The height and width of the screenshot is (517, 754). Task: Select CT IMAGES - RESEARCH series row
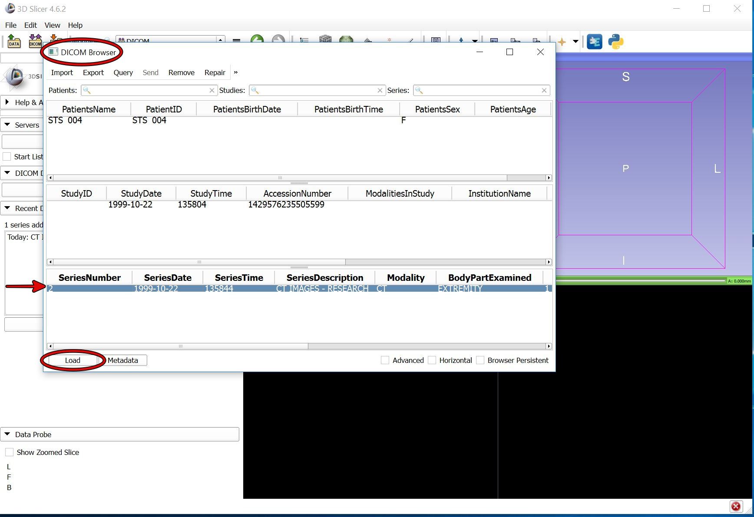click(299, 288)
